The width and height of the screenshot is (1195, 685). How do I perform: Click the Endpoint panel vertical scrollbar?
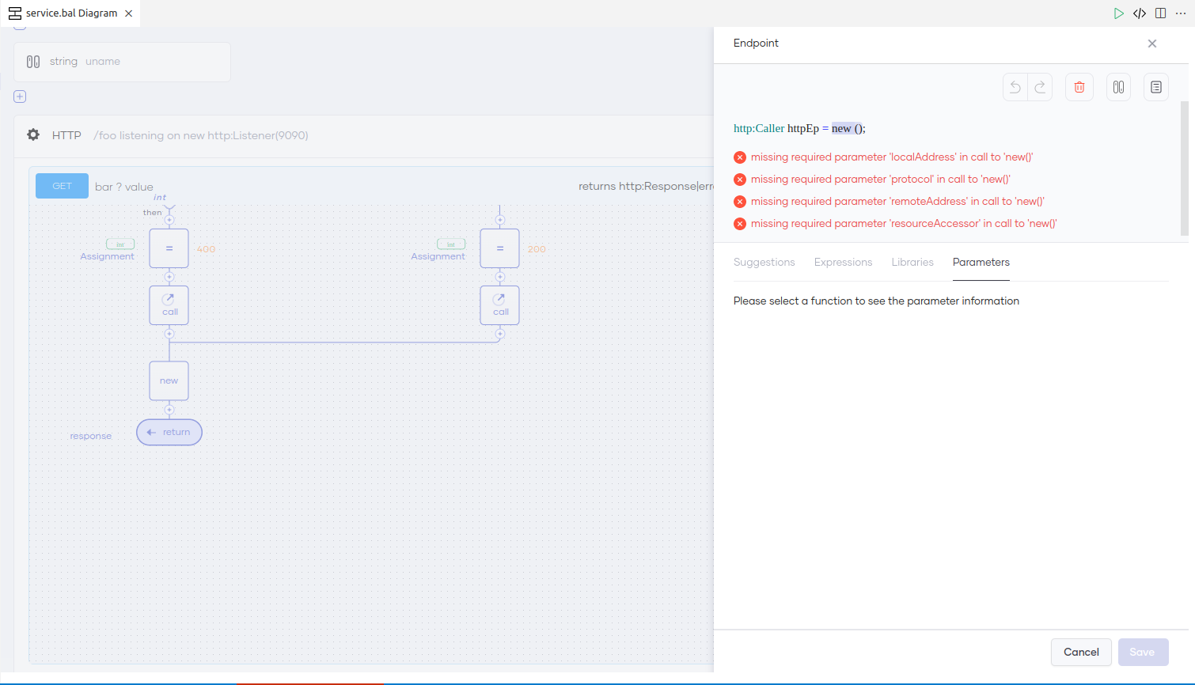[1185, 168]
